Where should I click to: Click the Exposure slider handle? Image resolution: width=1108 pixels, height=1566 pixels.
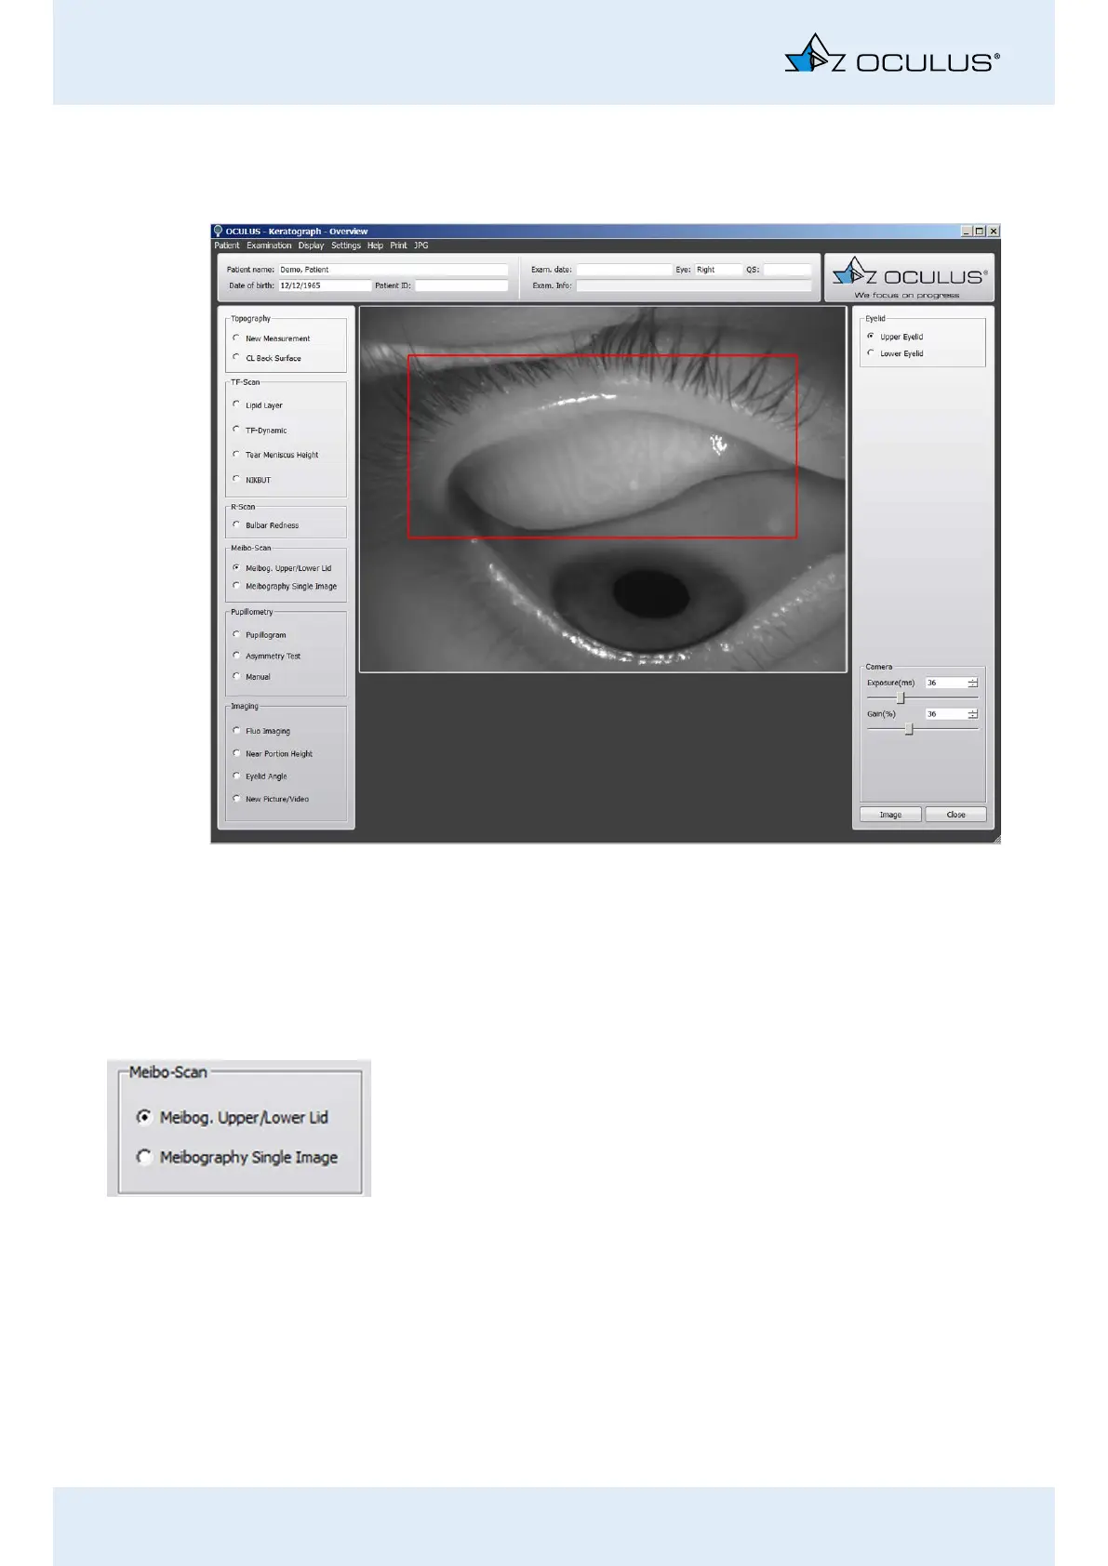point(900,697)
